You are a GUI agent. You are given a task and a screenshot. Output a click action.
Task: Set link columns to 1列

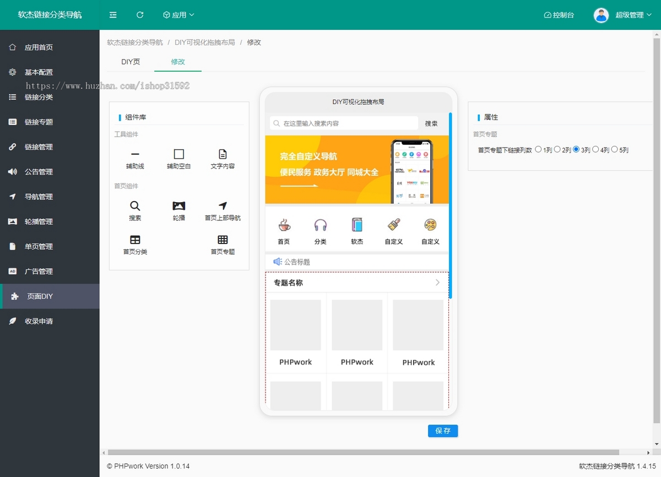click(539, 149)
